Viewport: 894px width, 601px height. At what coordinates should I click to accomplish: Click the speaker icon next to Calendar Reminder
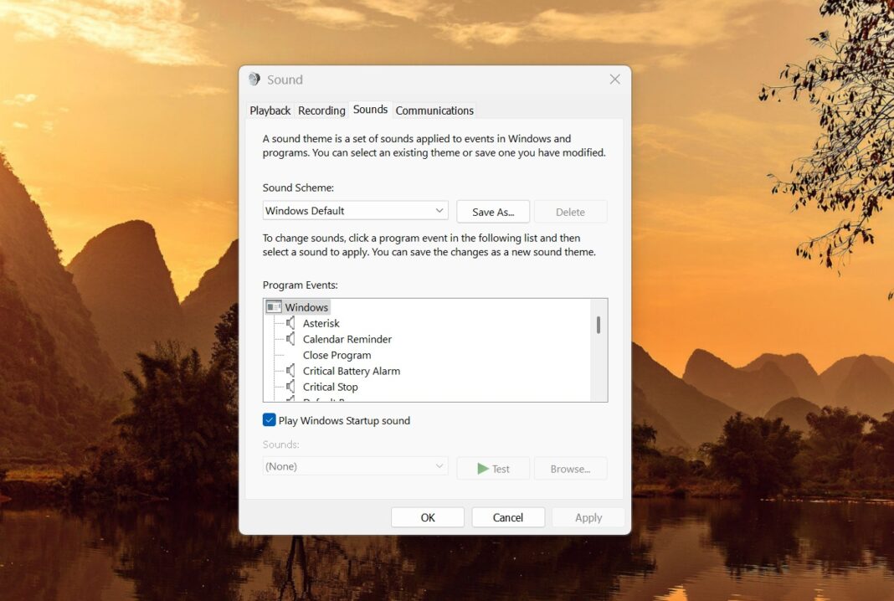pyautogui.click(x=290, y=339)
